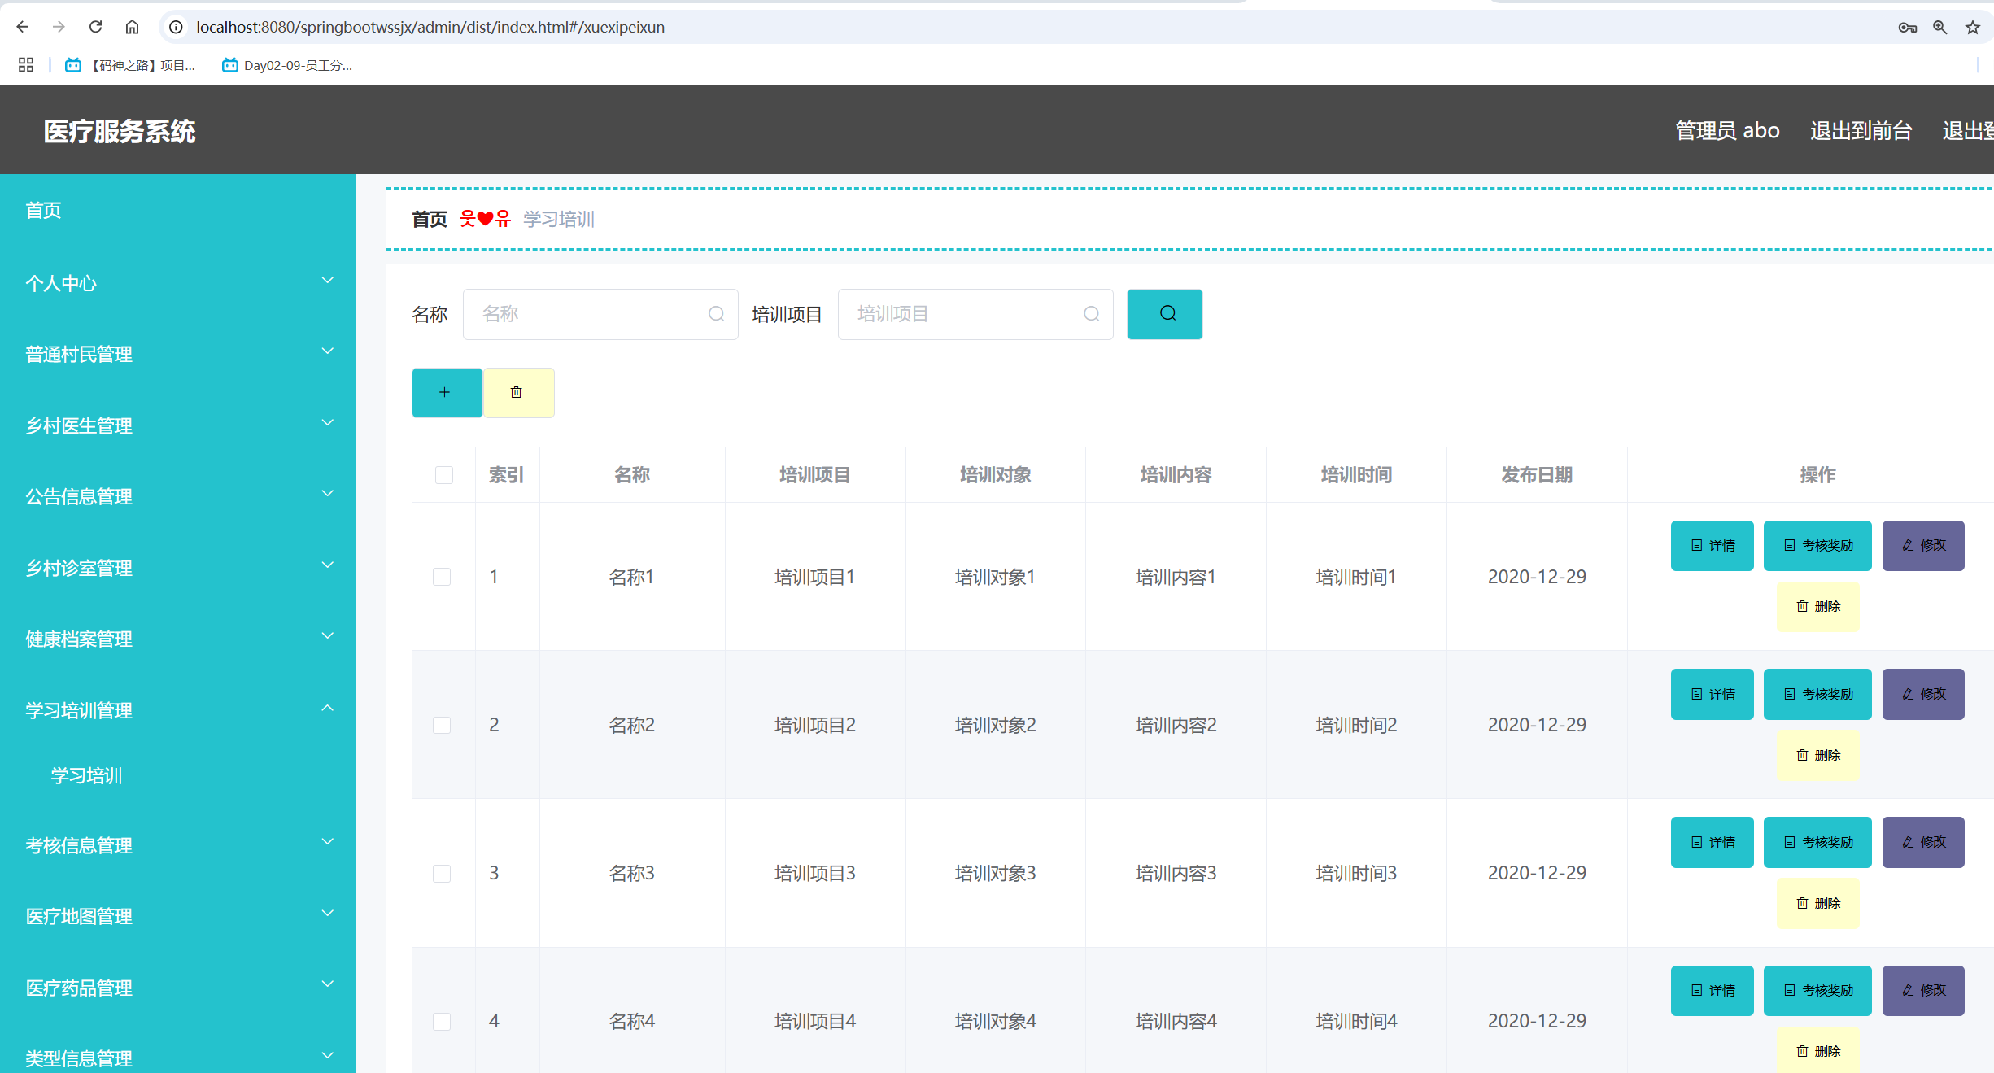Expand 医疗药品管理 sidebar menu
This screenshot has width=1994, height=1073.
(178, 988)
